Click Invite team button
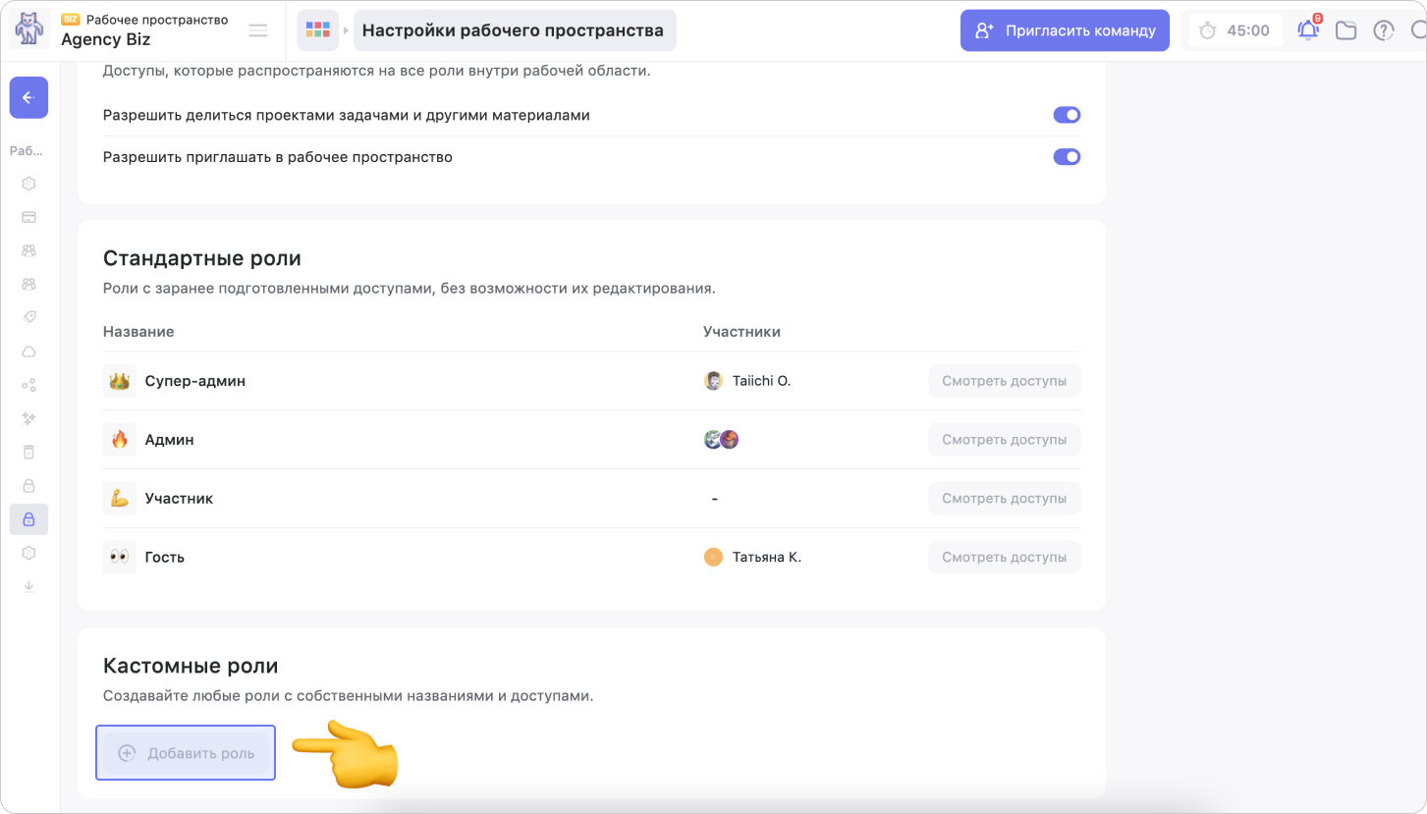Image resolution: width=1427 pixels, height=814 pixels. pyautogui.click(x=1065, y=30)
